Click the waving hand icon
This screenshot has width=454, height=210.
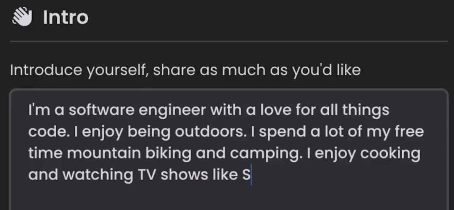coord(22,17)
